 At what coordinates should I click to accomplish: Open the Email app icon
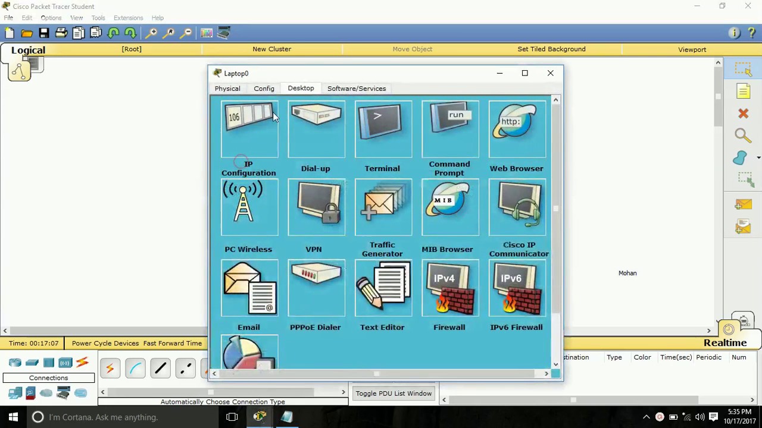click(249, 288)
